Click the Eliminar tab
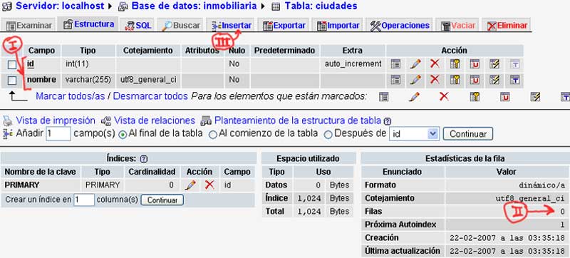Viewport: 570px width, 258px height. [x=507, y=26]
